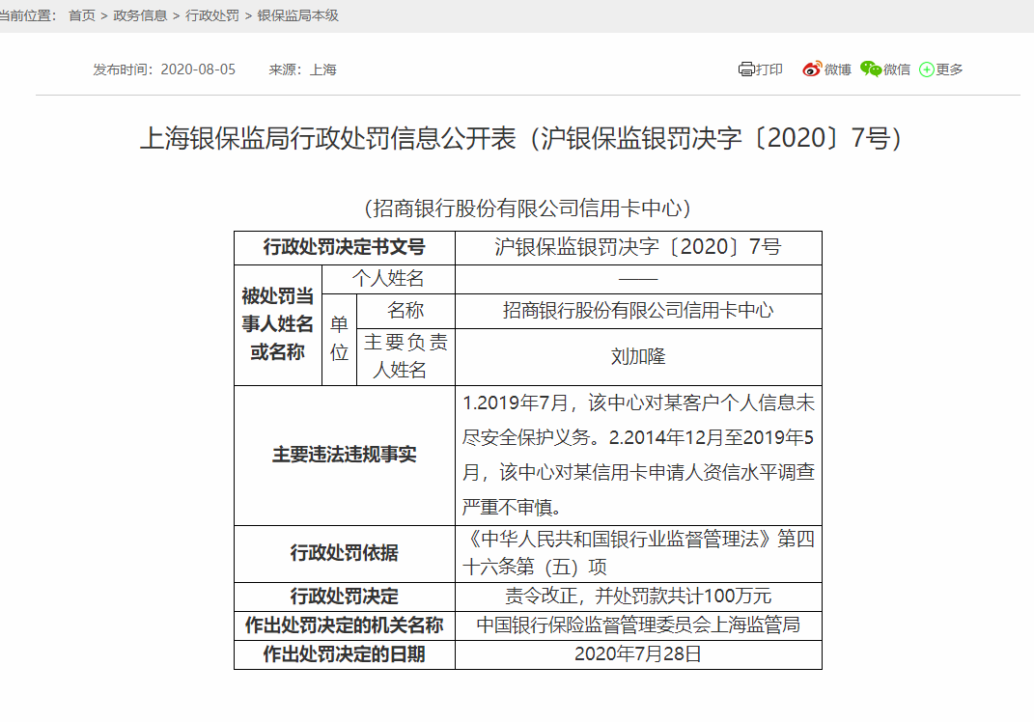The height and width of the screenshot is (722, 1034).
Task: Click the cell 沪银保监银罚决字〔2020〕7号
Action: pos(638,247)
